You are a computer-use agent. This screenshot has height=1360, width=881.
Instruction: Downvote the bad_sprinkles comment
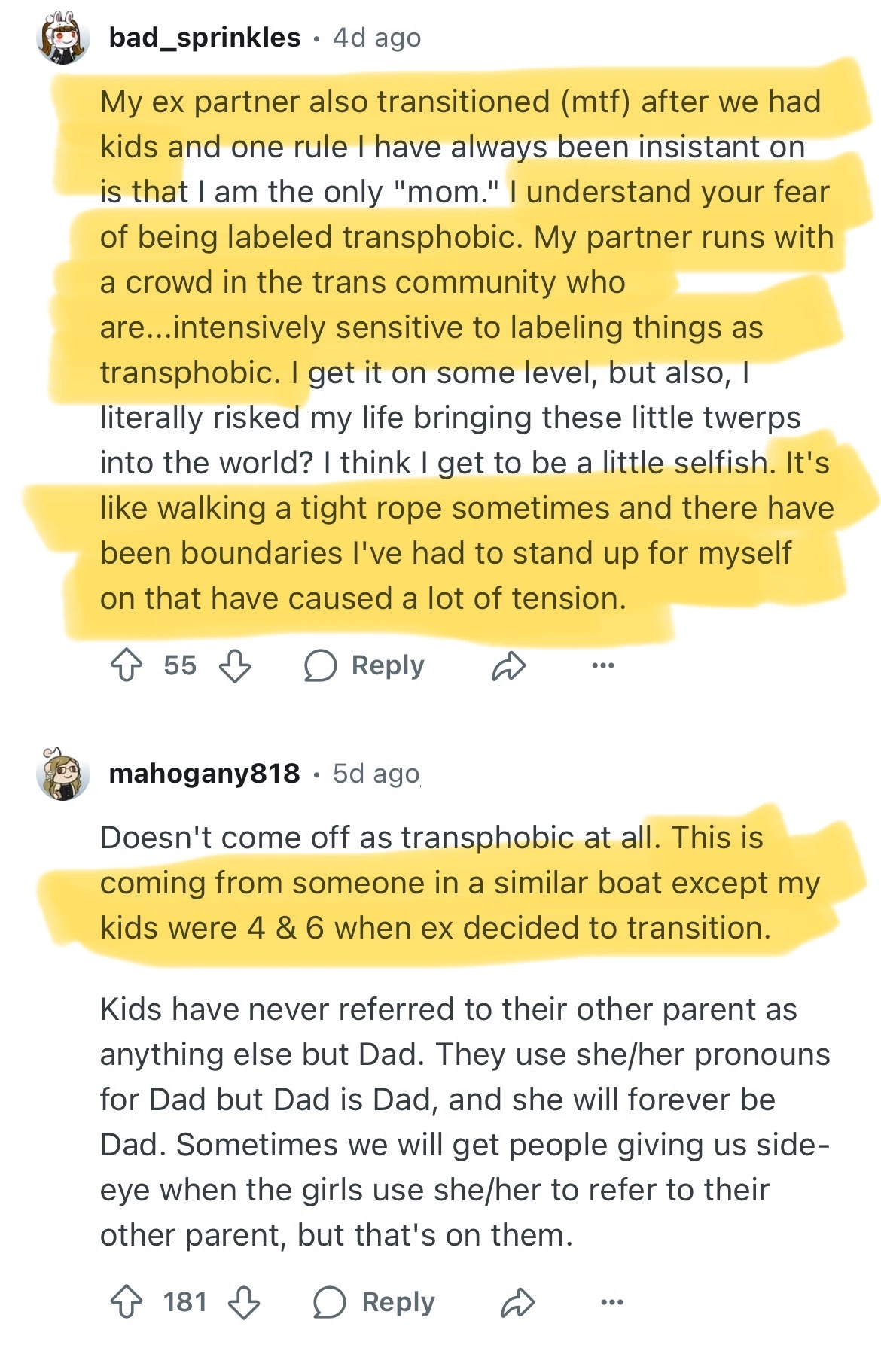click(x=234, y=666)
